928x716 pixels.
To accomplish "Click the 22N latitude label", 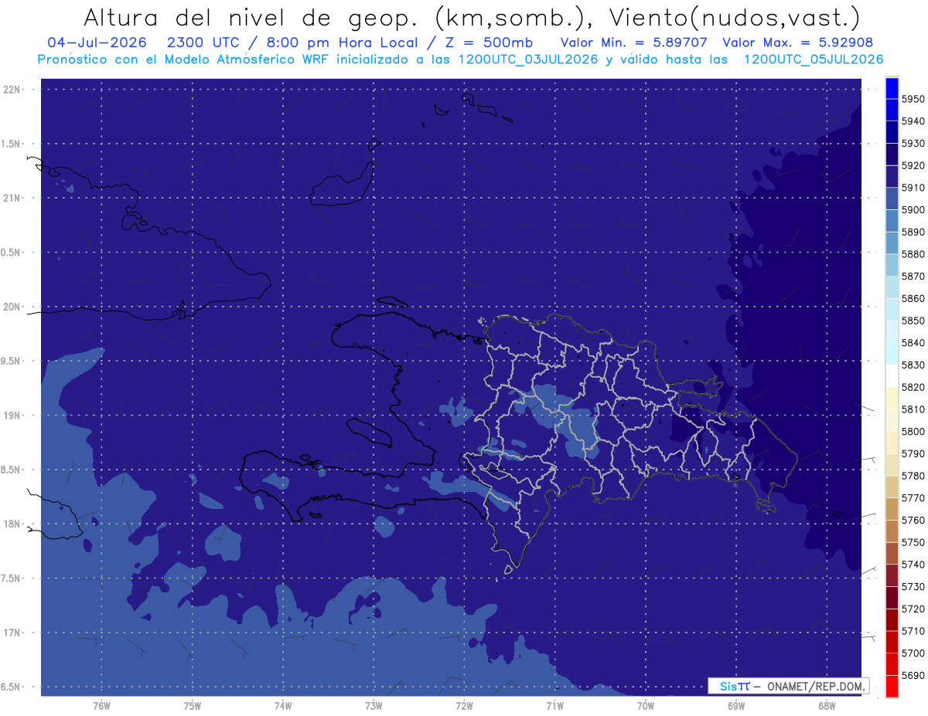I will [x=12, y=89].
